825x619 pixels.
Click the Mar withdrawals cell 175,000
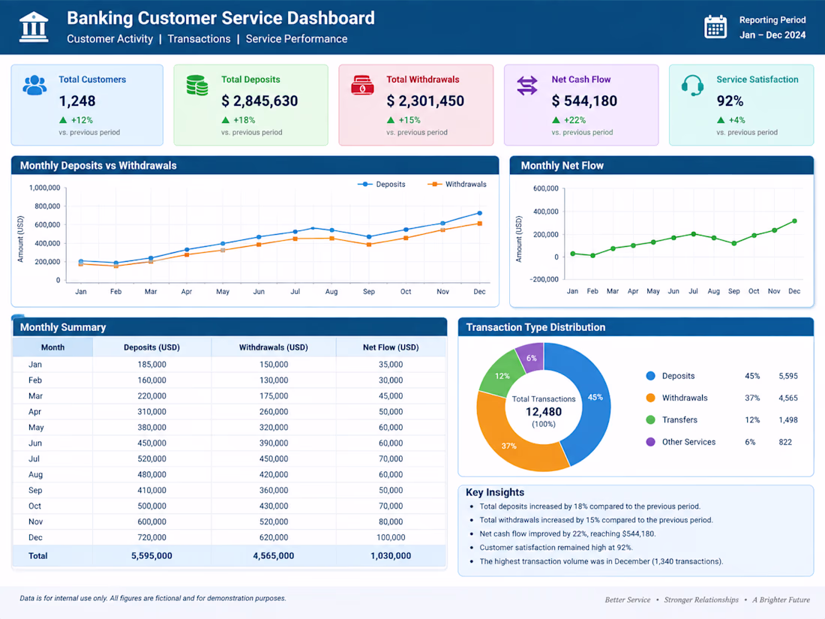tap(274, 396)
